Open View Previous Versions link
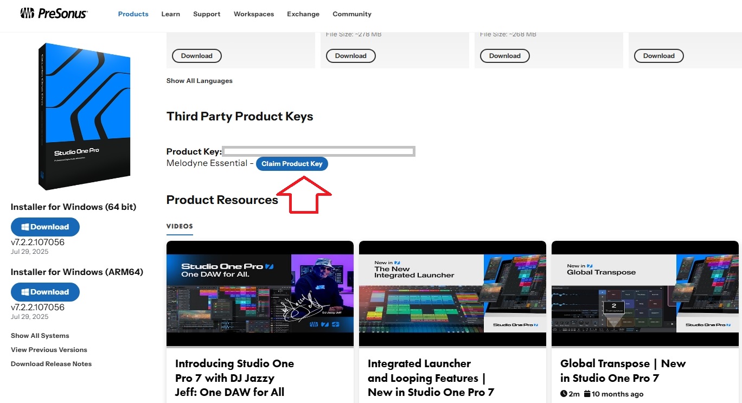 [49, 350]
